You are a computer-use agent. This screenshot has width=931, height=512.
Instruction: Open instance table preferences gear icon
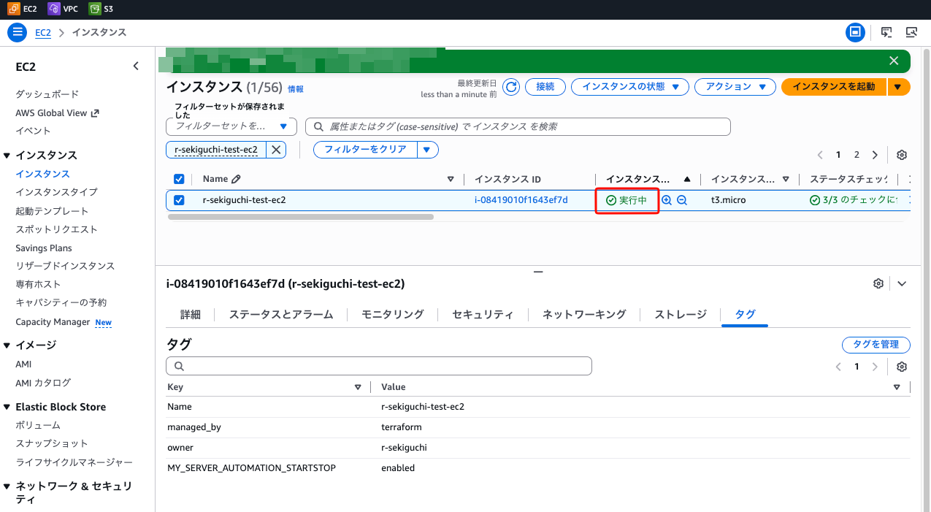[x=902, y=155]
